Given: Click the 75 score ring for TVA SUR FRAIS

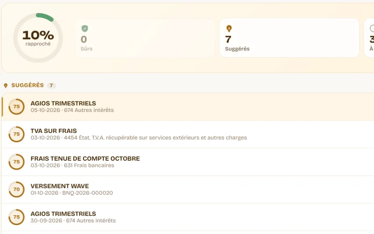Looking at the screenshot, I should tap(16, 134).
